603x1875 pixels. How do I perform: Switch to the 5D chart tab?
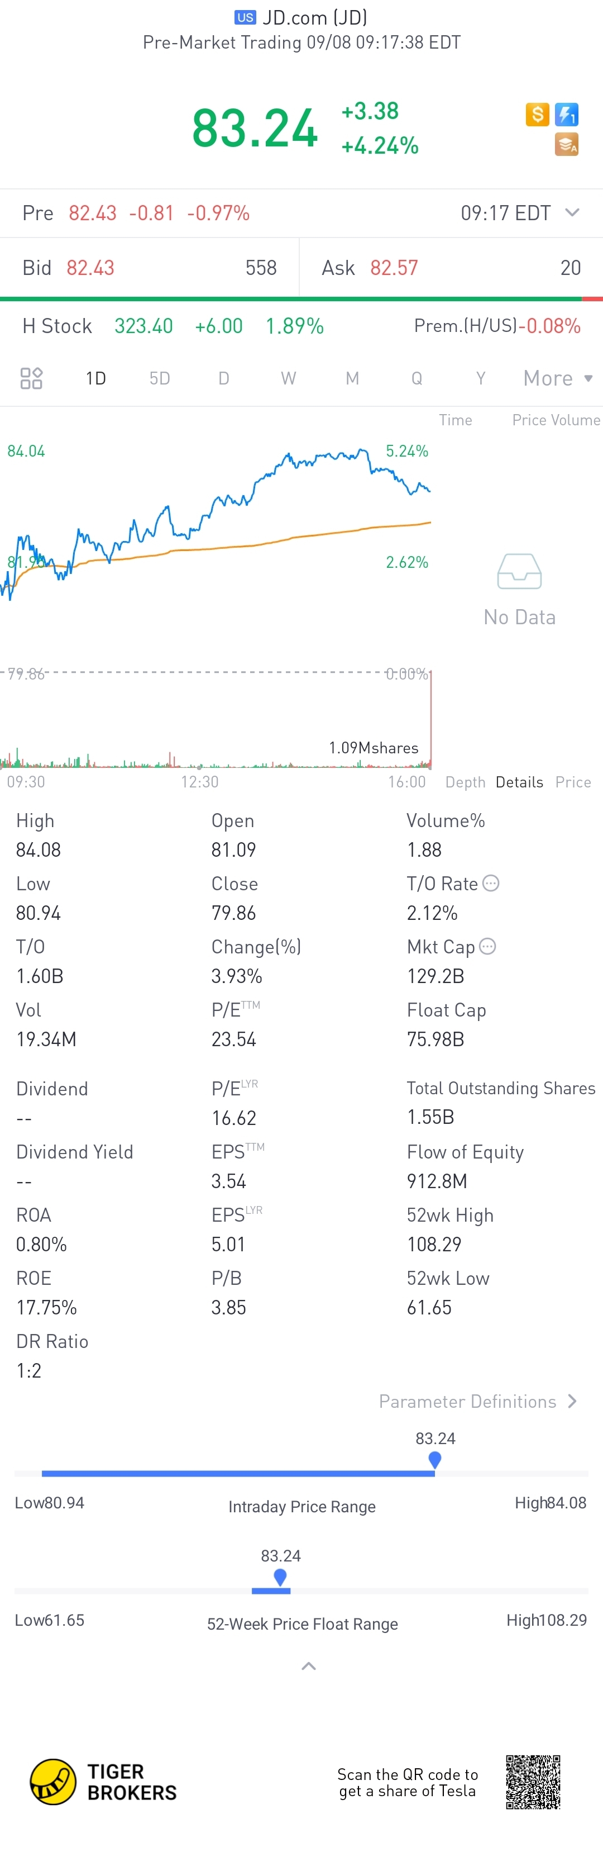pyautogui.click(x=160, y=378)
